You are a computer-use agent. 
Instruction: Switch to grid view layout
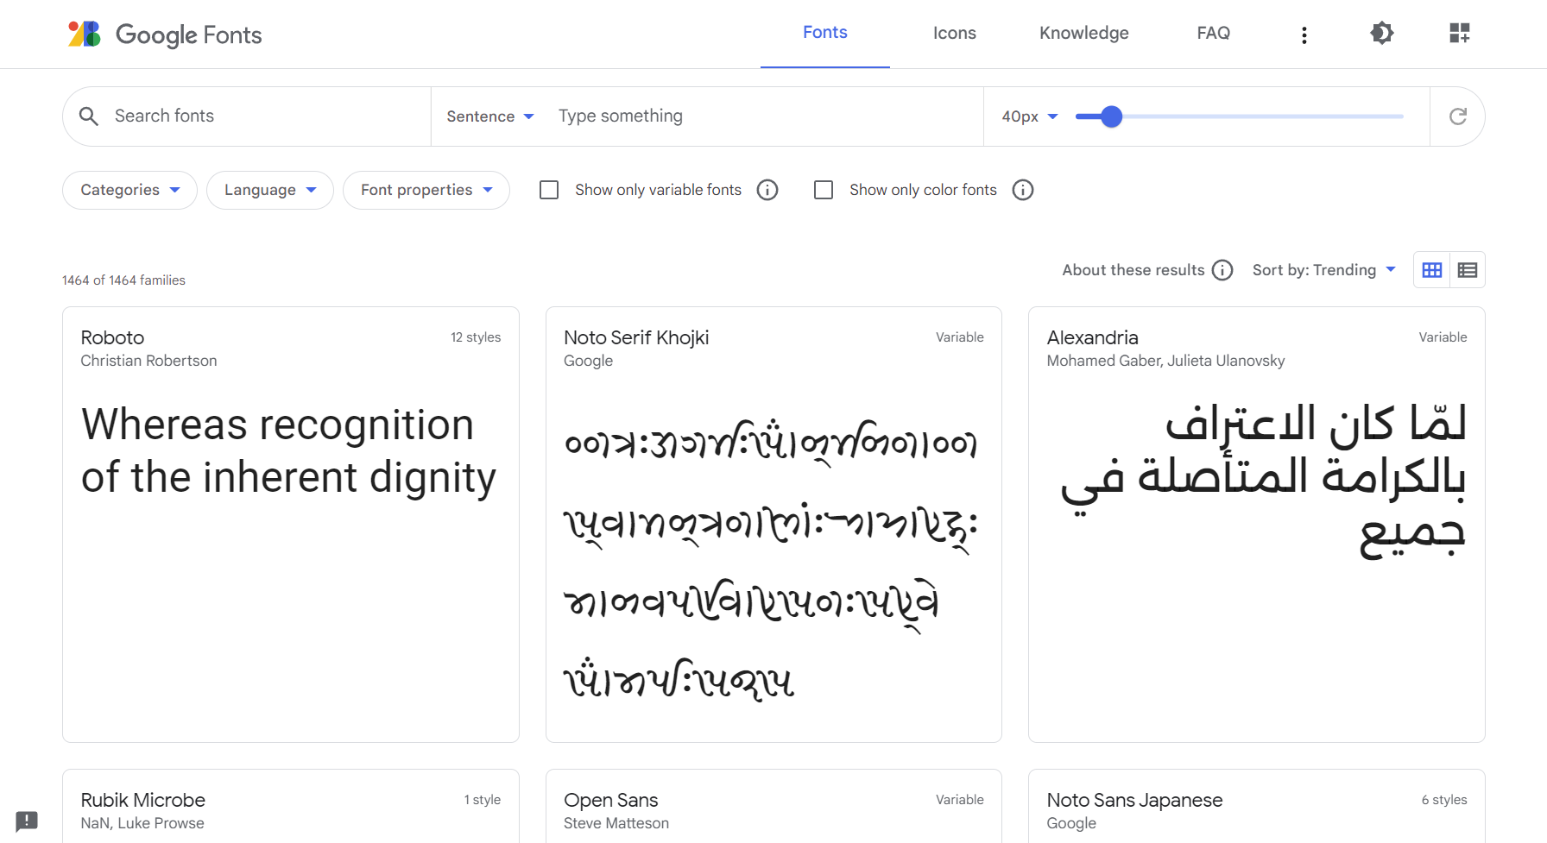coord(1431,270)
